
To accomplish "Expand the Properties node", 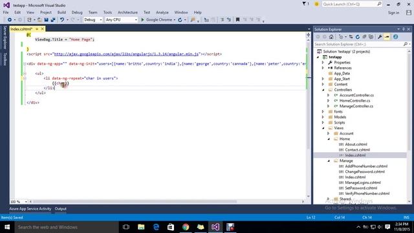I will 323,63.
